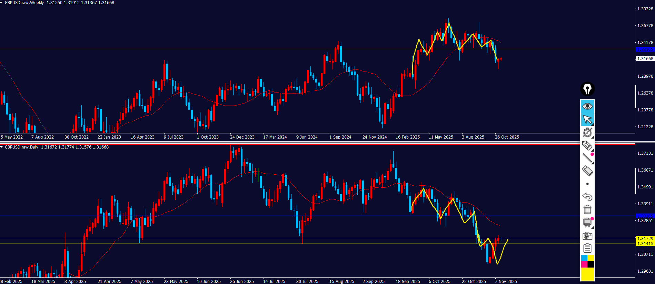655x284 pixels.
Task: Take a screenshot with the camera icon
Action: pos(587,236)
